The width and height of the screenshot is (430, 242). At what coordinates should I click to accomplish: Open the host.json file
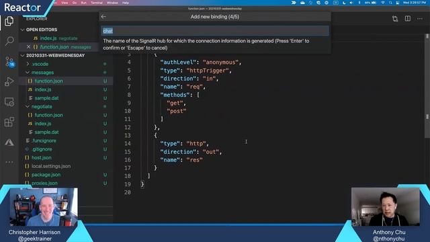pyautogui.click(x=42, y=157)
